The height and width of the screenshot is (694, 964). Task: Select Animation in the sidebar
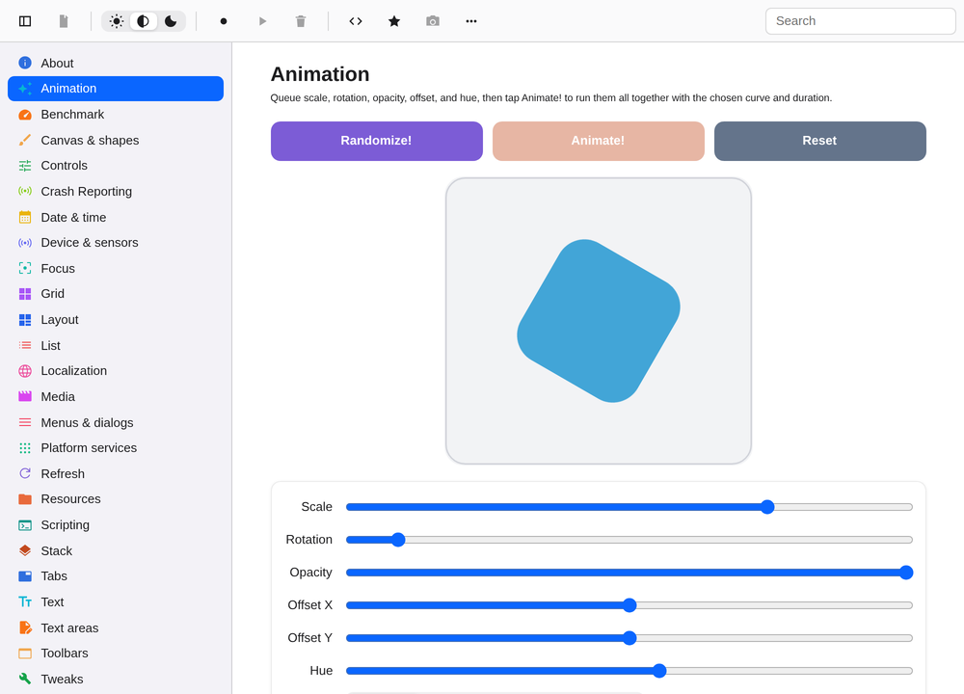click(x=116, y=89)
